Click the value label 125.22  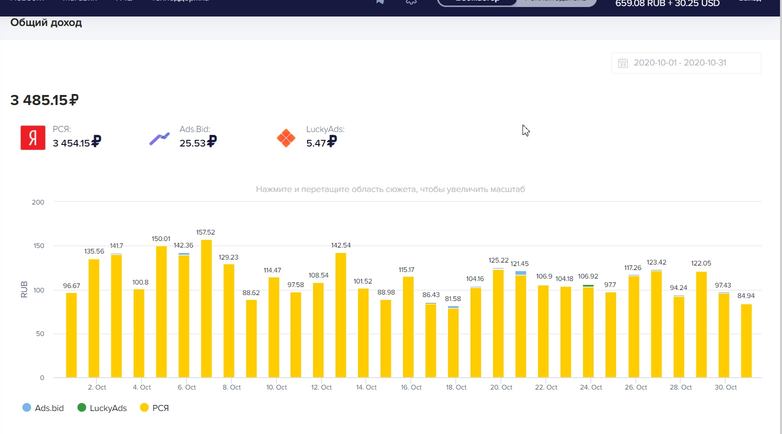pyautogui.click(x=498, y=260)
